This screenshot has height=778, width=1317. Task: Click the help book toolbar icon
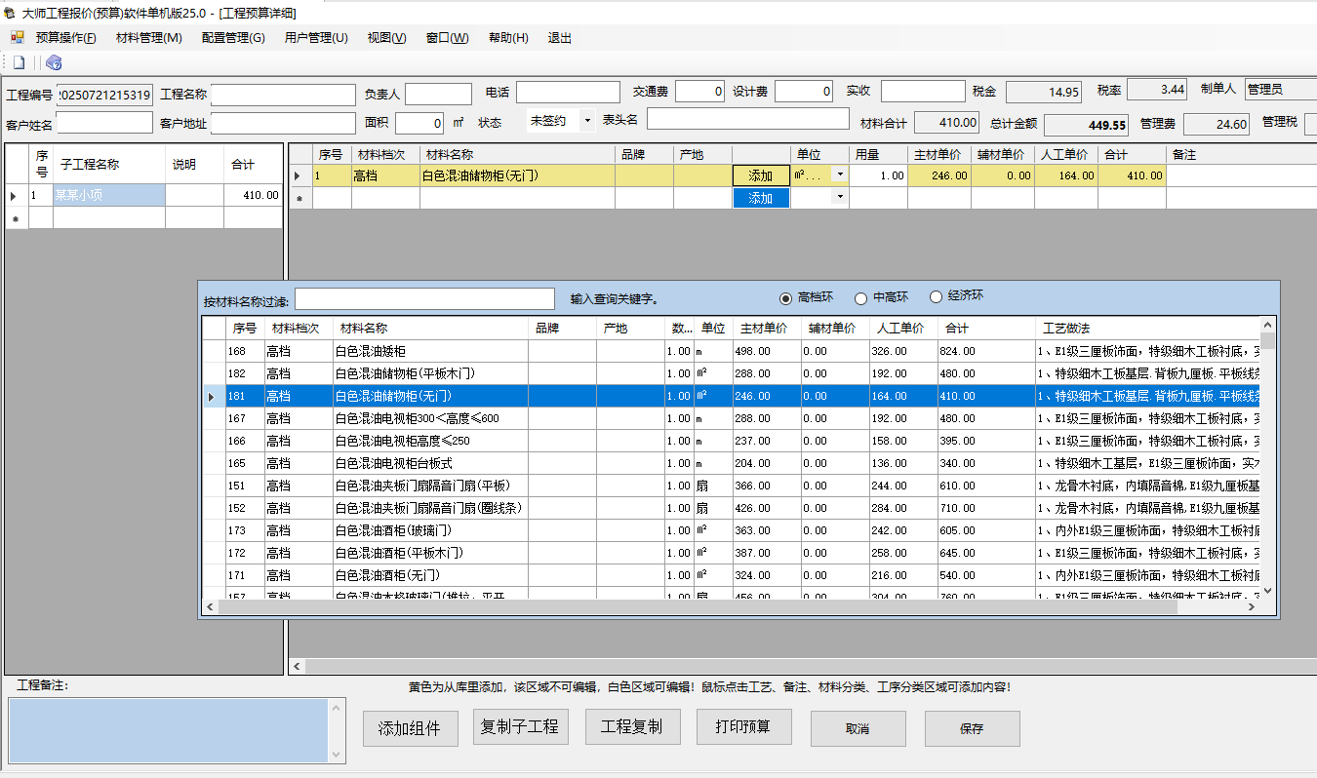(x=54, y=62)
